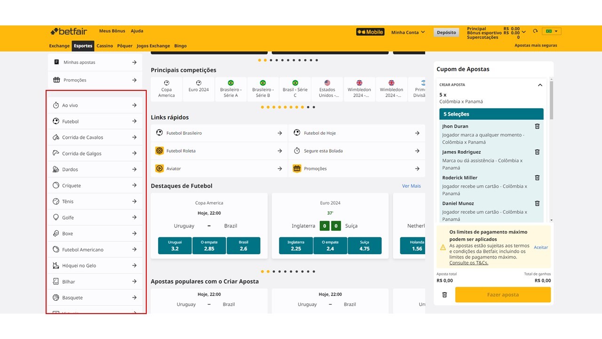The width and height of the screenshot is (602, 339).
Task: Switch to the Exchange tab
Action: [59, 46]
